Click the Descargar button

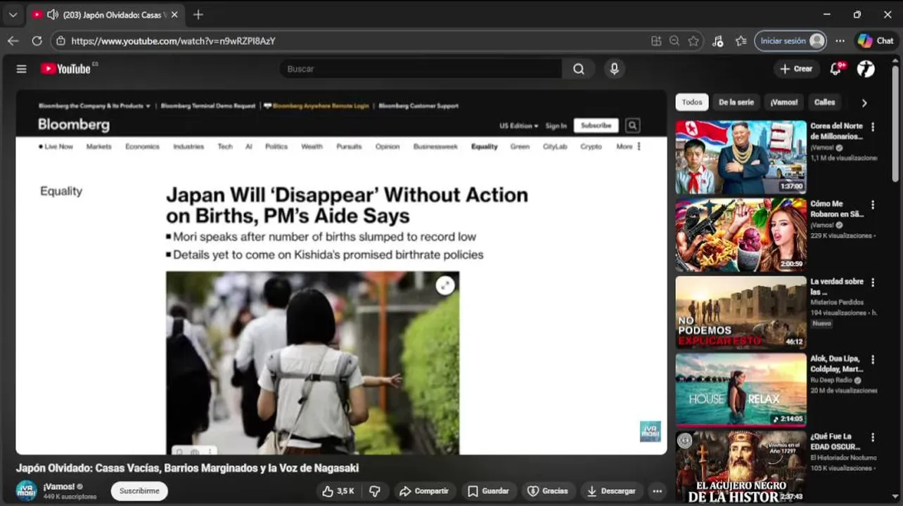pos(611,491)
